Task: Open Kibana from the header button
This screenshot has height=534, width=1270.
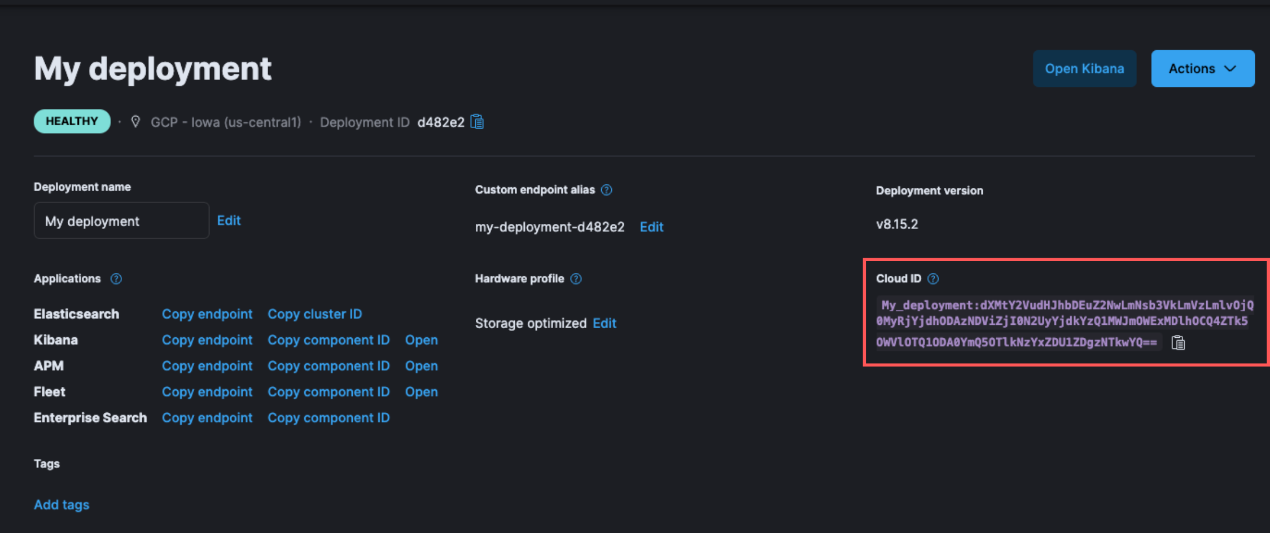Action: (1084, 69)
